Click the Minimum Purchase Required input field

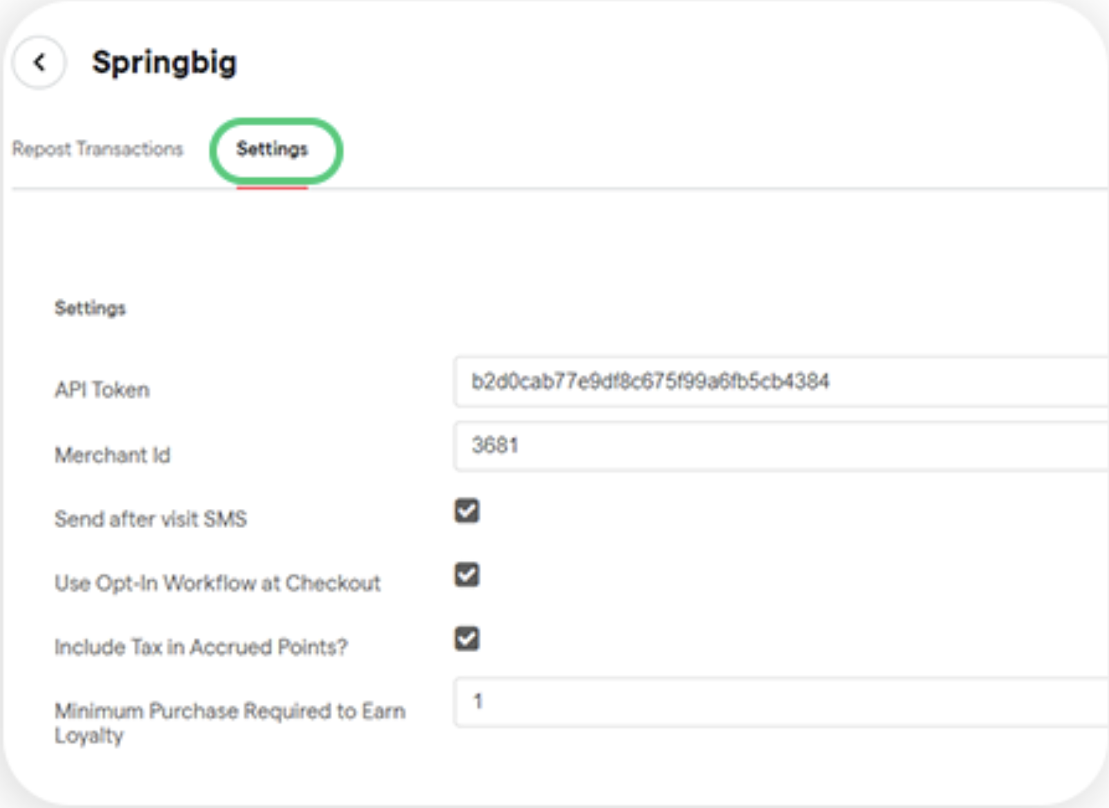781,702
